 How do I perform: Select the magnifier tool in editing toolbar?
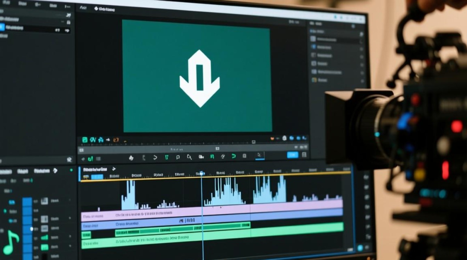pos(189,157)
